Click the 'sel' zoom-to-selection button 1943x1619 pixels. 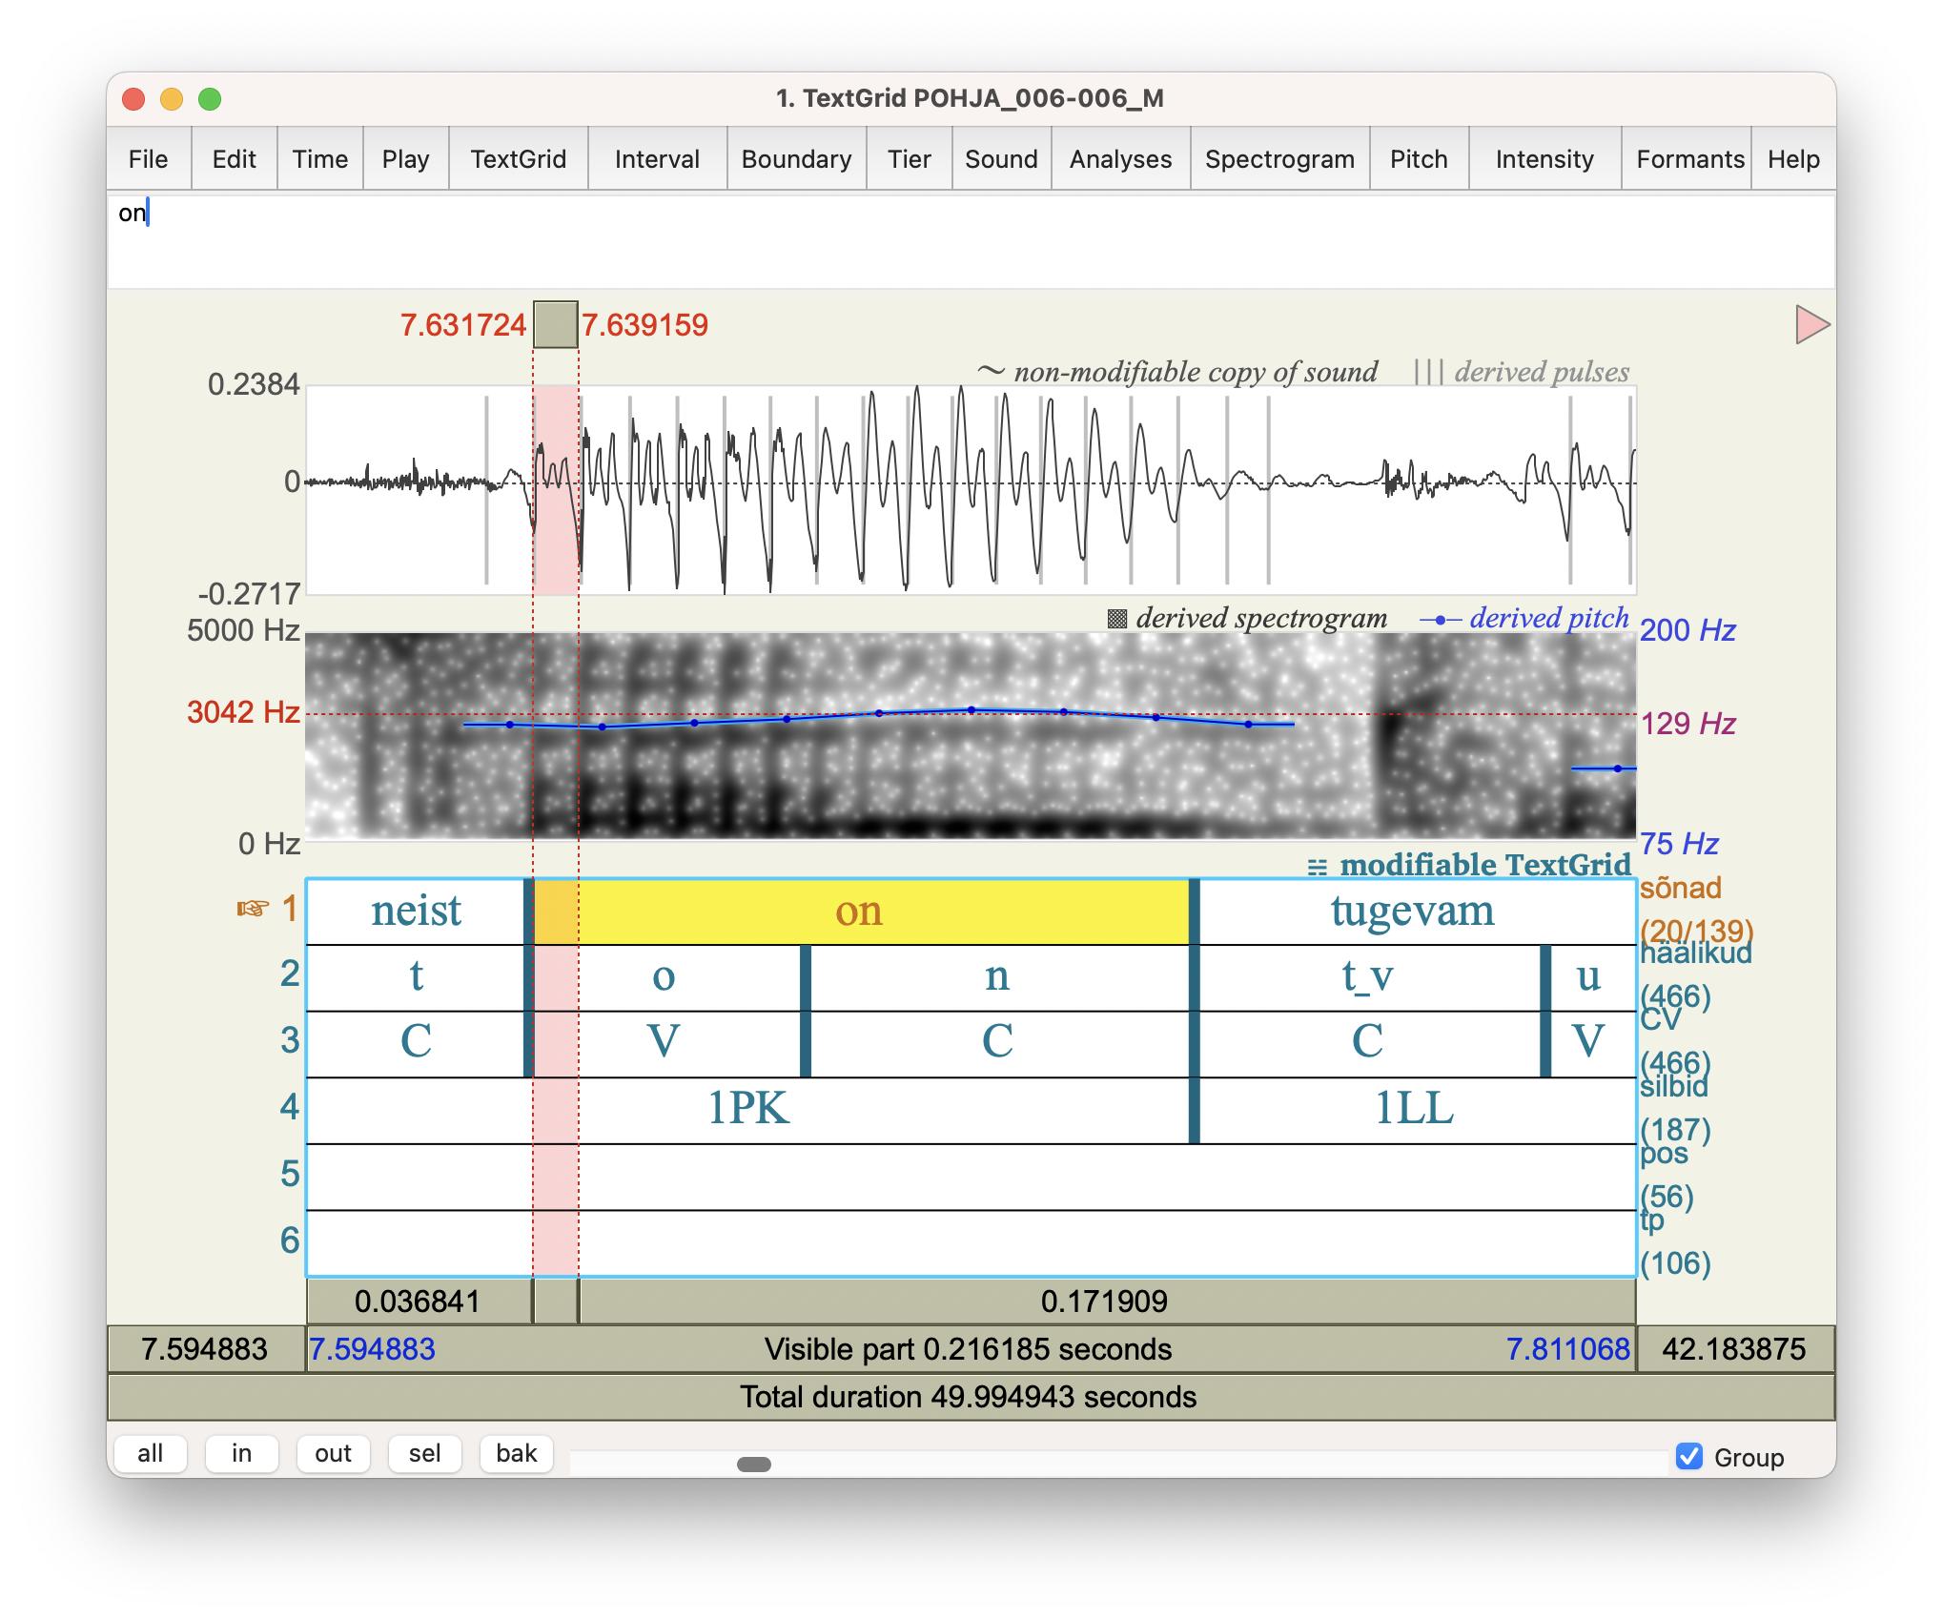pyautogui.click(x=425, y=1453)
